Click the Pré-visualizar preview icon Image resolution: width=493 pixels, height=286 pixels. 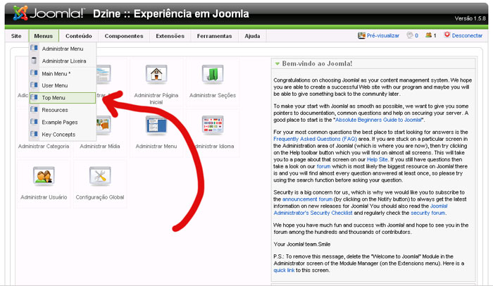(x=361, y=35)
